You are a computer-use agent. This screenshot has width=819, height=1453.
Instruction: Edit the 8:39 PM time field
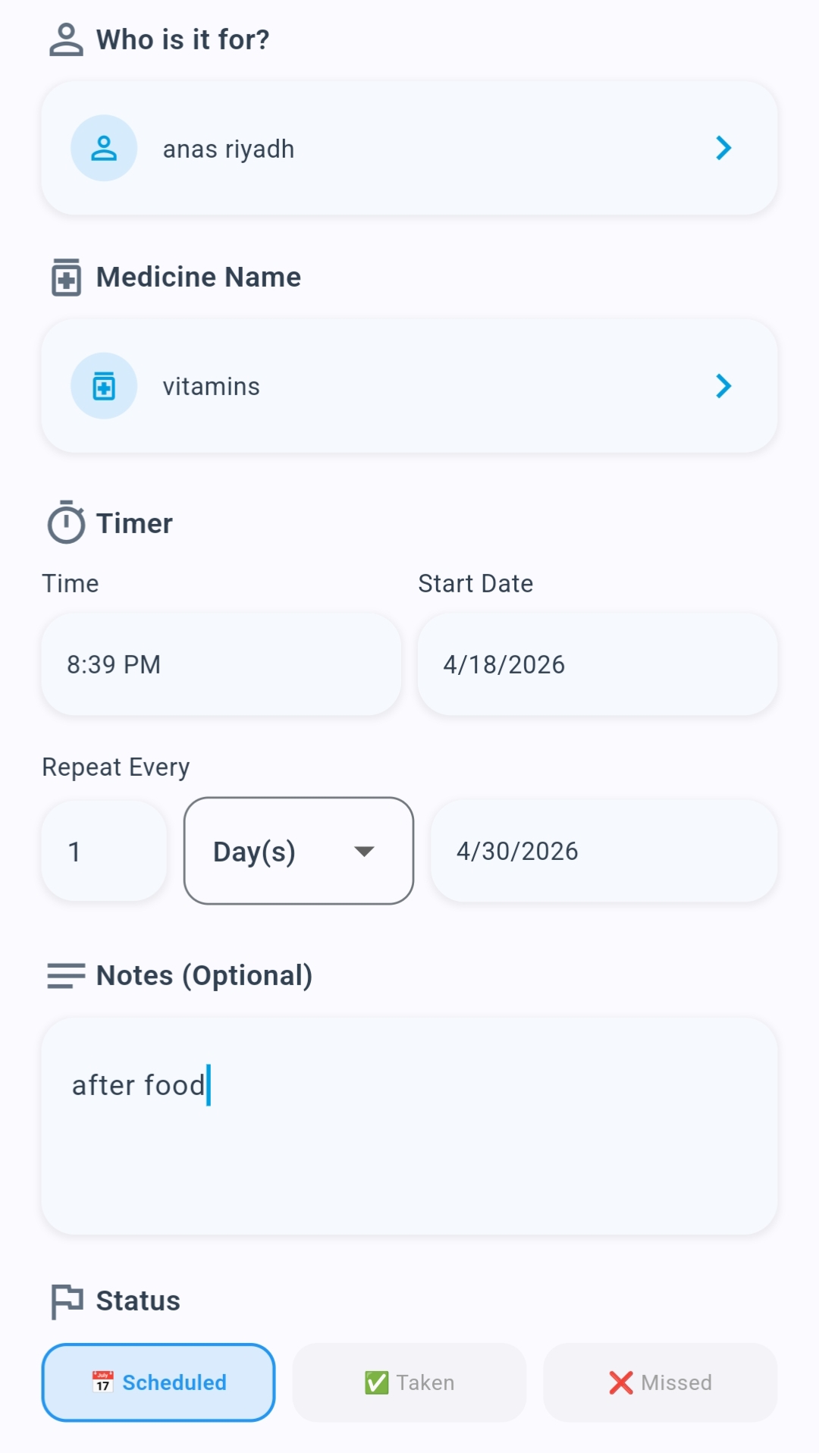221,664
